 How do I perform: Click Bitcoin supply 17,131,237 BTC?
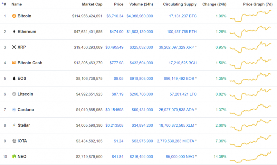[183, 16]
